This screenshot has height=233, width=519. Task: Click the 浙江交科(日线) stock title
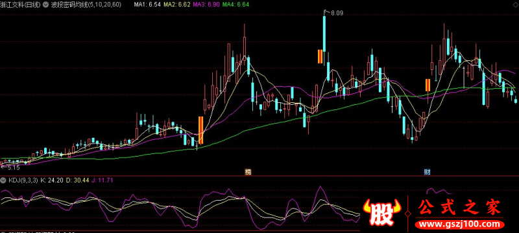coord(21,5)
